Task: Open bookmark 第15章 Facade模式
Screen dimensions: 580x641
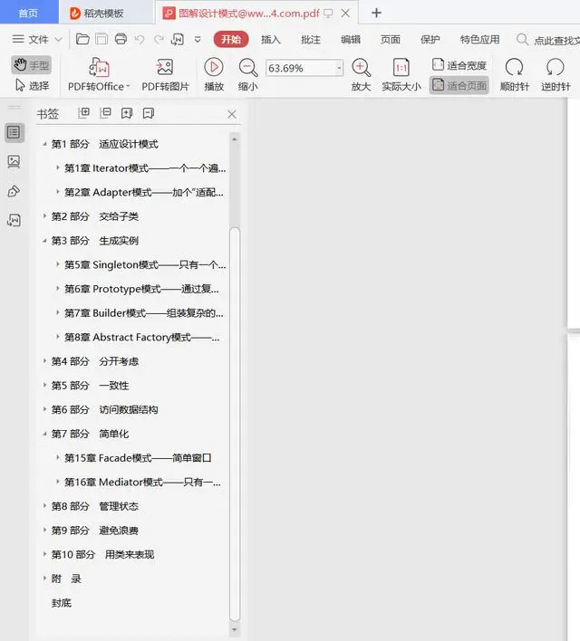Action: coord(138,458)
